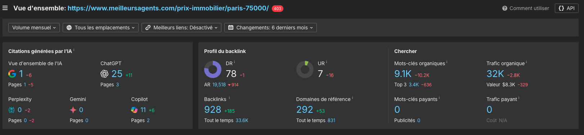Click info icon next to Backlinks
This screenshot has height=135, width=584.
[229, 98]
